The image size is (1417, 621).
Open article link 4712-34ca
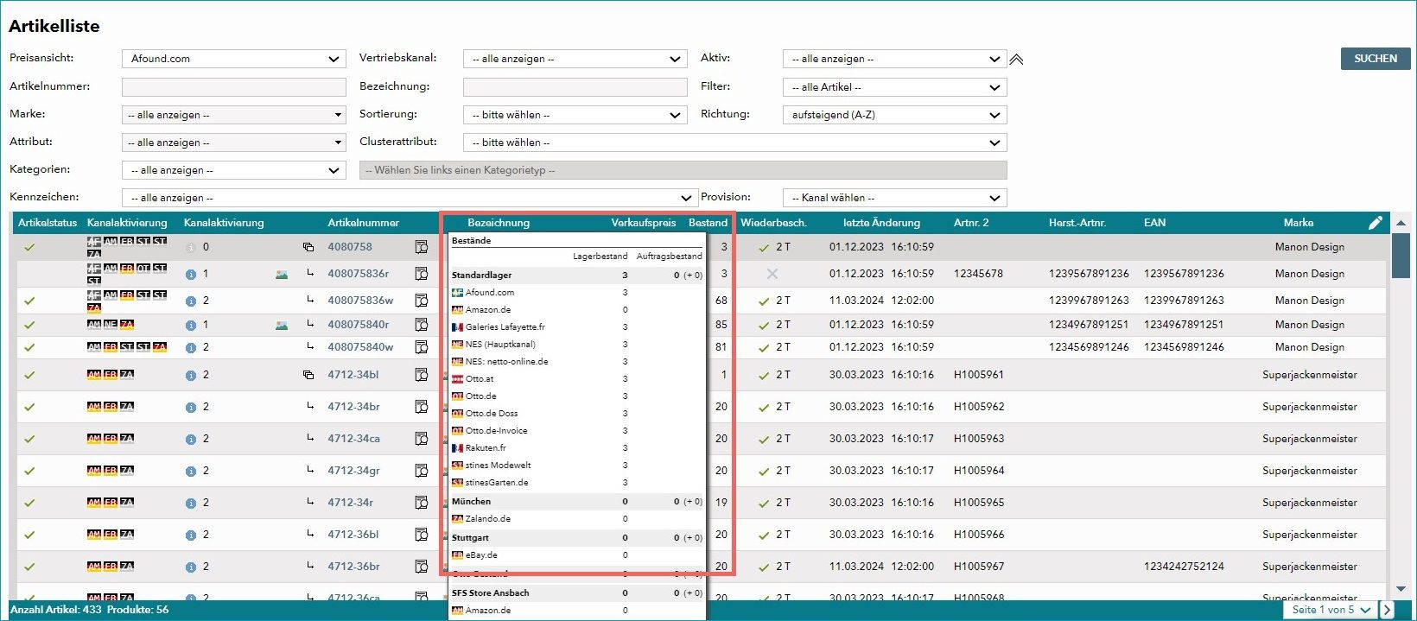pos(353,439)
